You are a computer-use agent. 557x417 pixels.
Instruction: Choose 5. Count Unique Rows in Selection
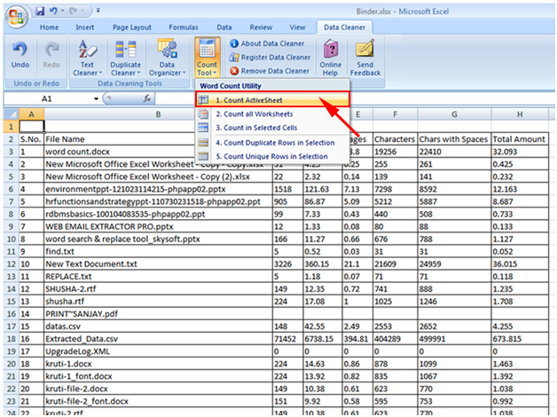(x=272, y=156)
